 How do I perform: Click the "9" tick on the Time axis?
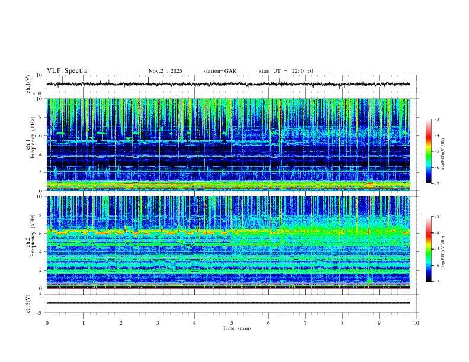[x=379, y=323]
